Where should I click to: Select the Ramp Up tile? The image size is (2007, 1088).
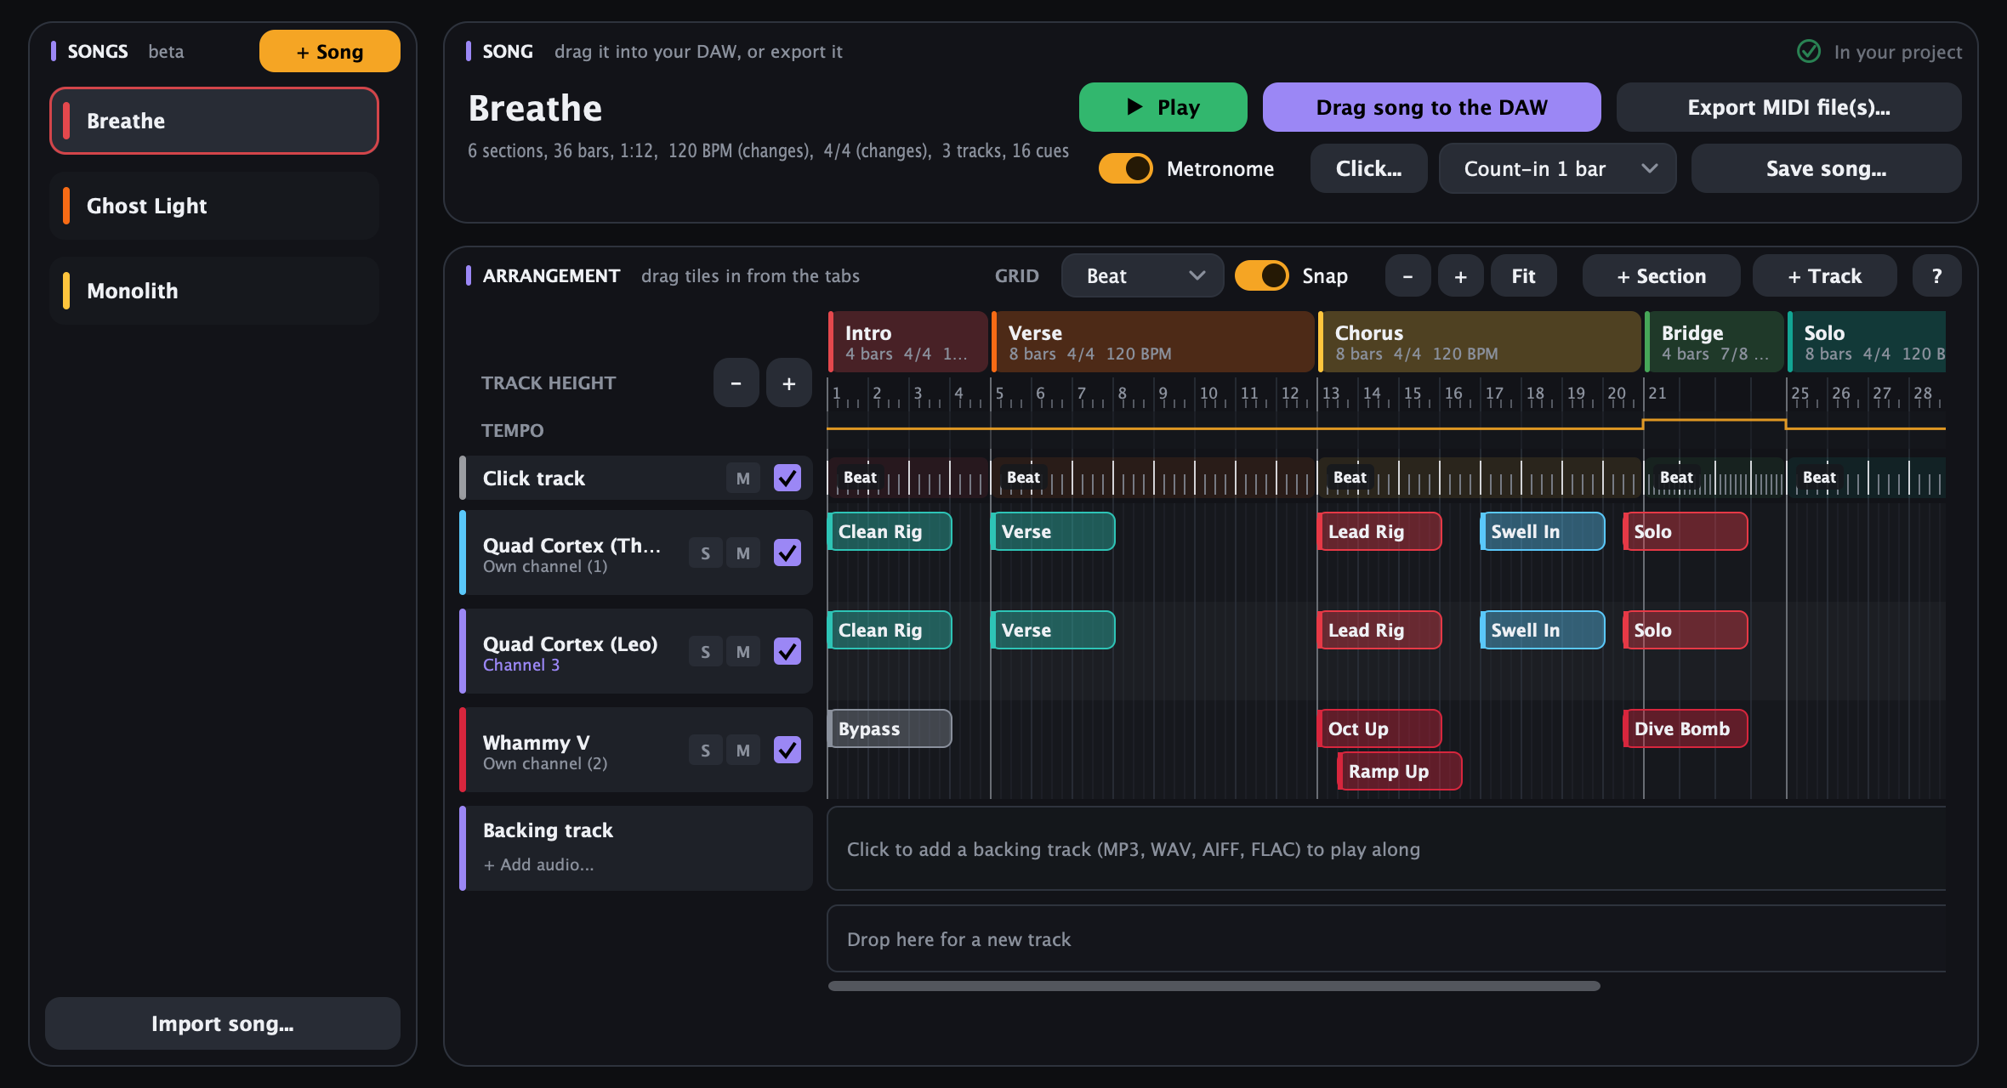click(x=1400, y=771)
